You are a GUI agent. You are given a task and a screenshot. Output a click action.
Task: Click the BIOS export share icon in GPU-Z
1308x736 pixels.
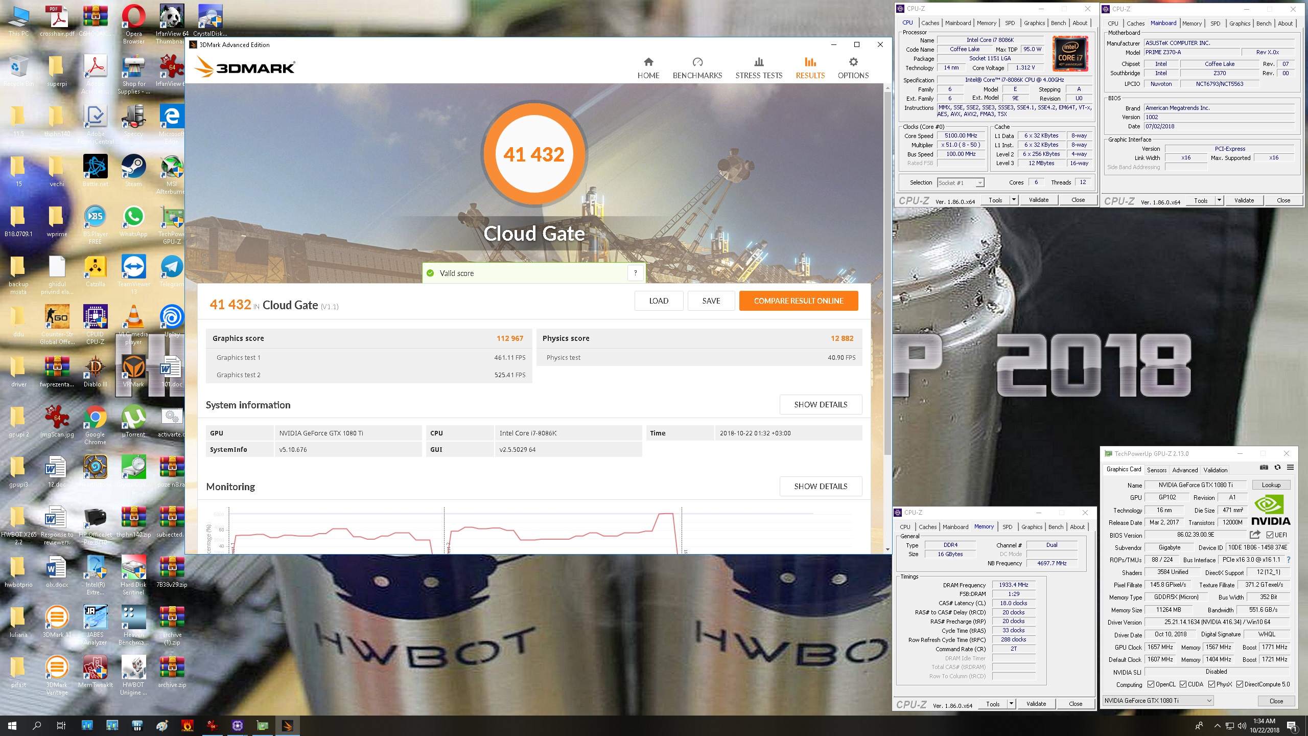pyautogui.click(x=1255, y=535)
